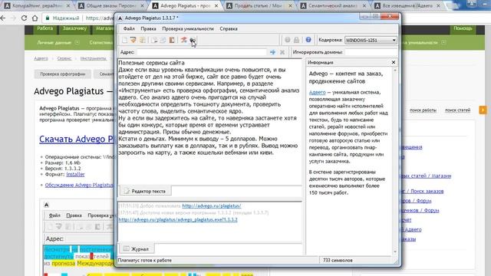491x276 pixels.
Task: Click the orange arrow tab at right page edge
Action: click(483, 110)
